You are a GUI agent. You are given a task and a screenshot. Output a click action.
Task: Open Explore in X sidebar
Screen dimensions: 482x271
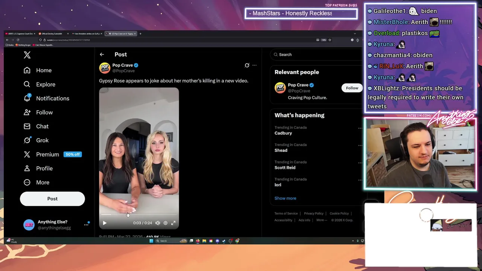pyautogui.click(x=40, y=84)
